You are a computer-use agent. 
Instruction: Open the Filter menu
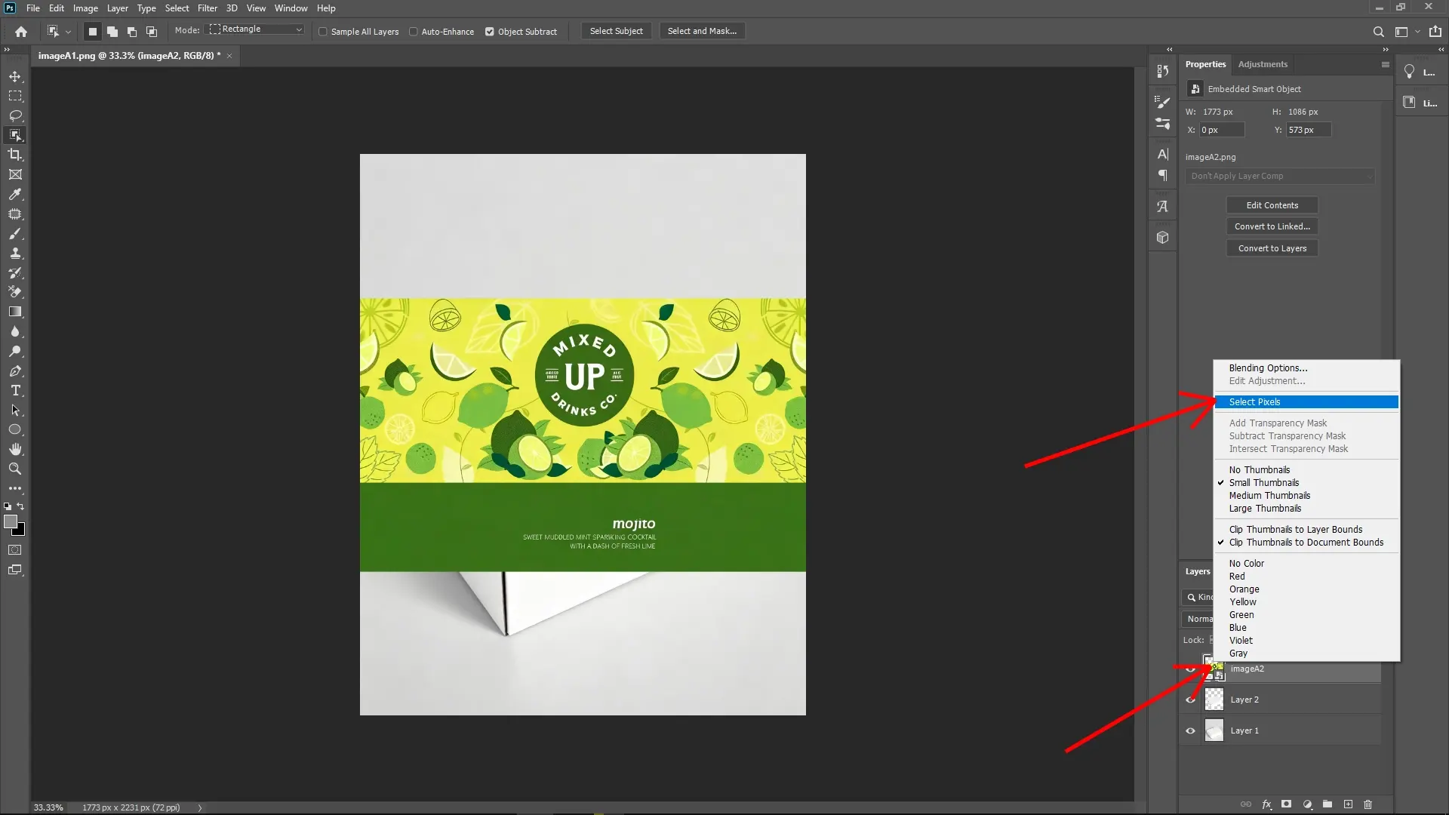pos(208,8)
